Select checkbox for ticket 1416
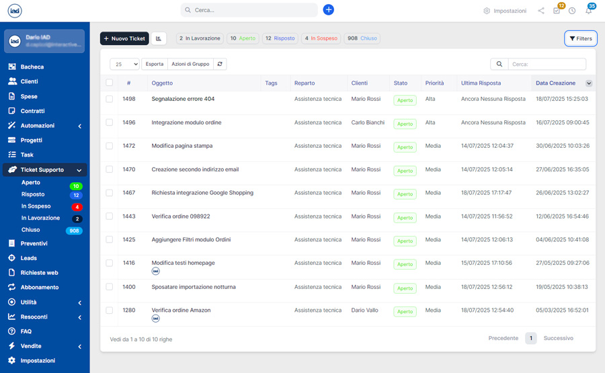The width and height of the screenshot is (605, 373). (x=109, y=263)
